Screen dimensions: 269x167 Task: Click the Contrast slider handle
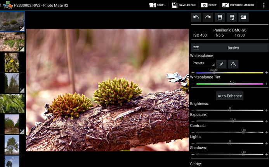point(243,132)
